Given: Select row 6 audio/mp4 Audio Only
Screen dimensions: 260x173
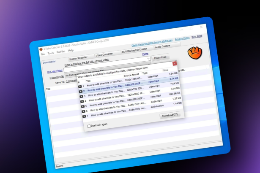Looking at the screenshot, I should (x=132, y=105).
